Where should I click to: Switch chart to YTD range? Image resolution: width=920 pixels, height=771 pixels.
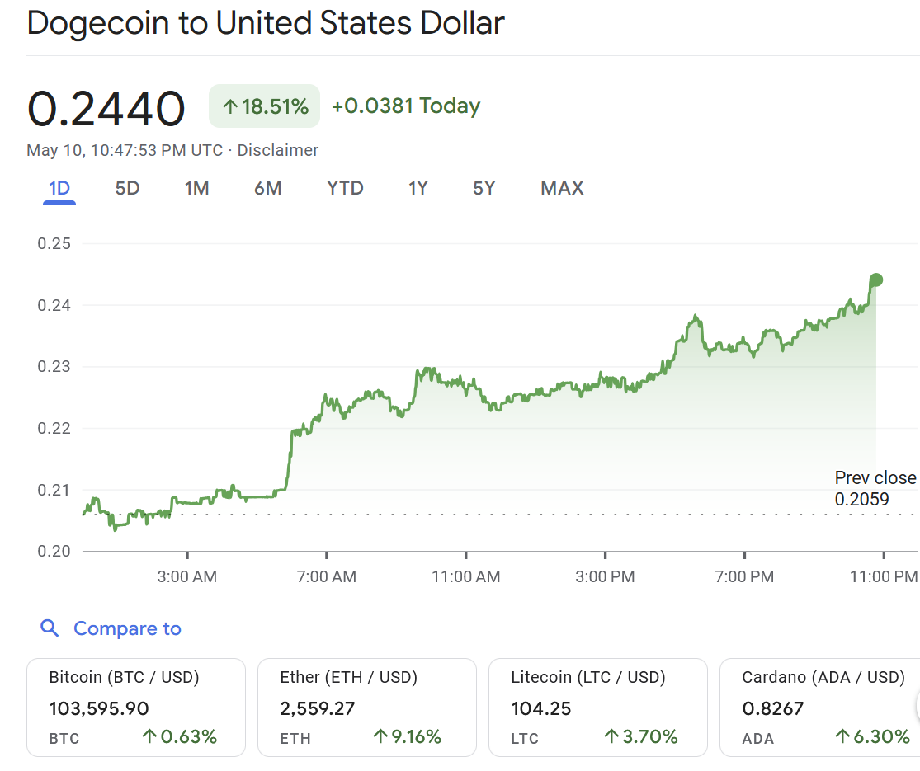pos(345,189)
